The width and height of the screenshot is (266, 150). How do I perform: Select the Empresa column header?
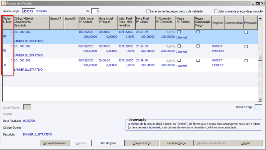pos(218,23)
